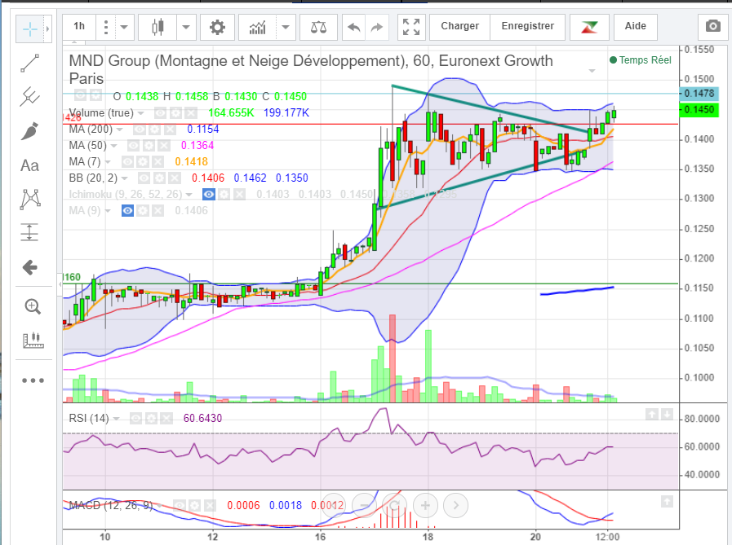Screen dimensions: 732x545
Task: Click the 0.1478 price line label
Action: pos(699,93)
